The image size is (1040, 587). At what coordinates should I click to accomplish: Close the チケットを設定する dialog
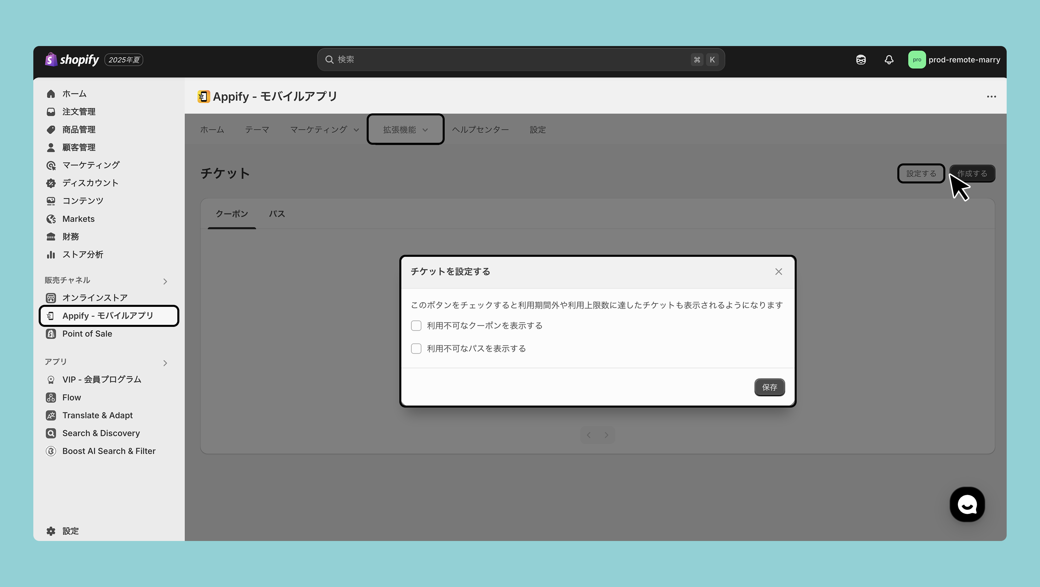tap(778, 271)
